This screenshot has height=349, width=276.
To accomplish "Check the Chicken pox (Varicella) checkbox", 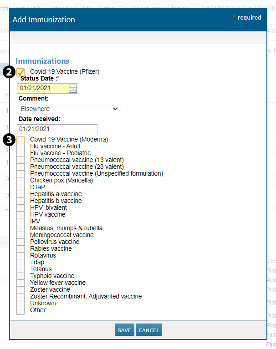I will (x=20, y=181).
